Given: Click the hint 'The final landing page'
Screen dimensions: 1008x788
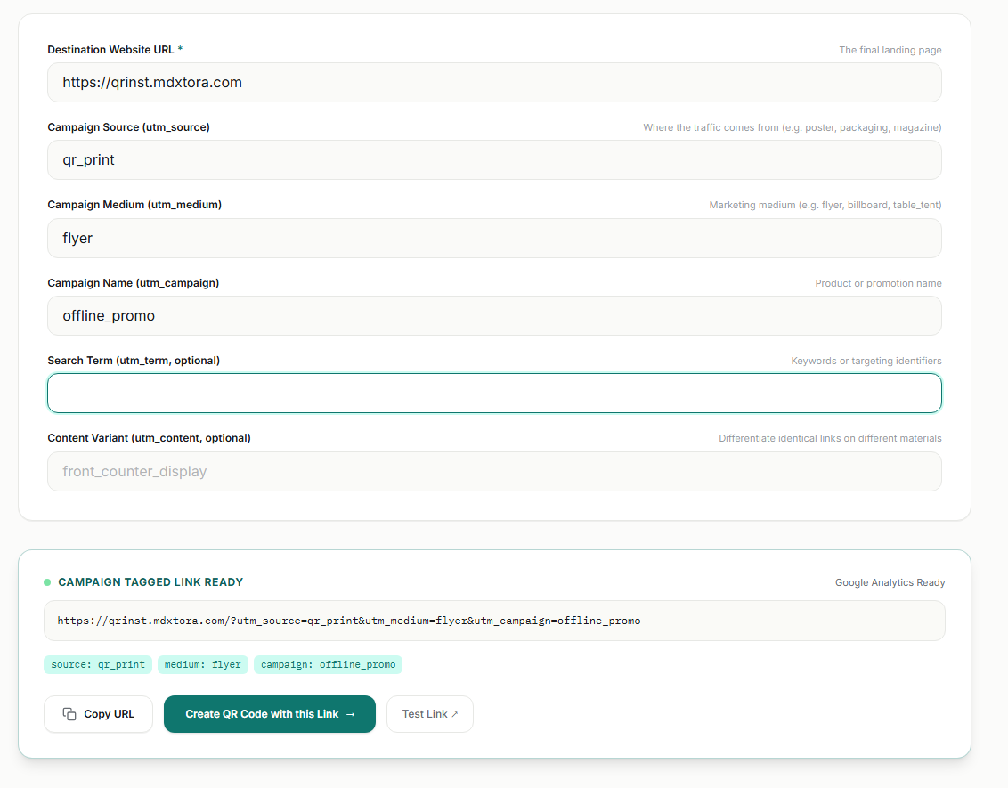Looking at the screenshot, I should [890, 50].
